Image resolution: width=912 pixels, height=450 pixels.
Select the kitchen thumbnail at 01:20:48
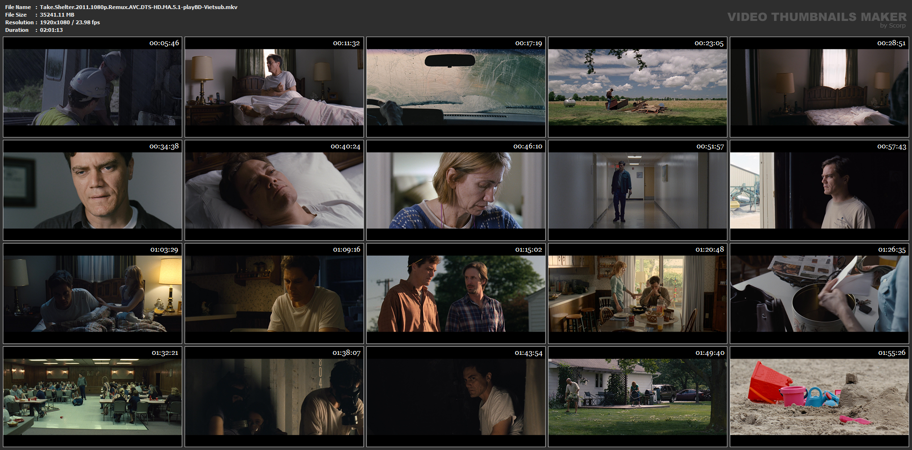pyautogui.click(x=637, y=293)
